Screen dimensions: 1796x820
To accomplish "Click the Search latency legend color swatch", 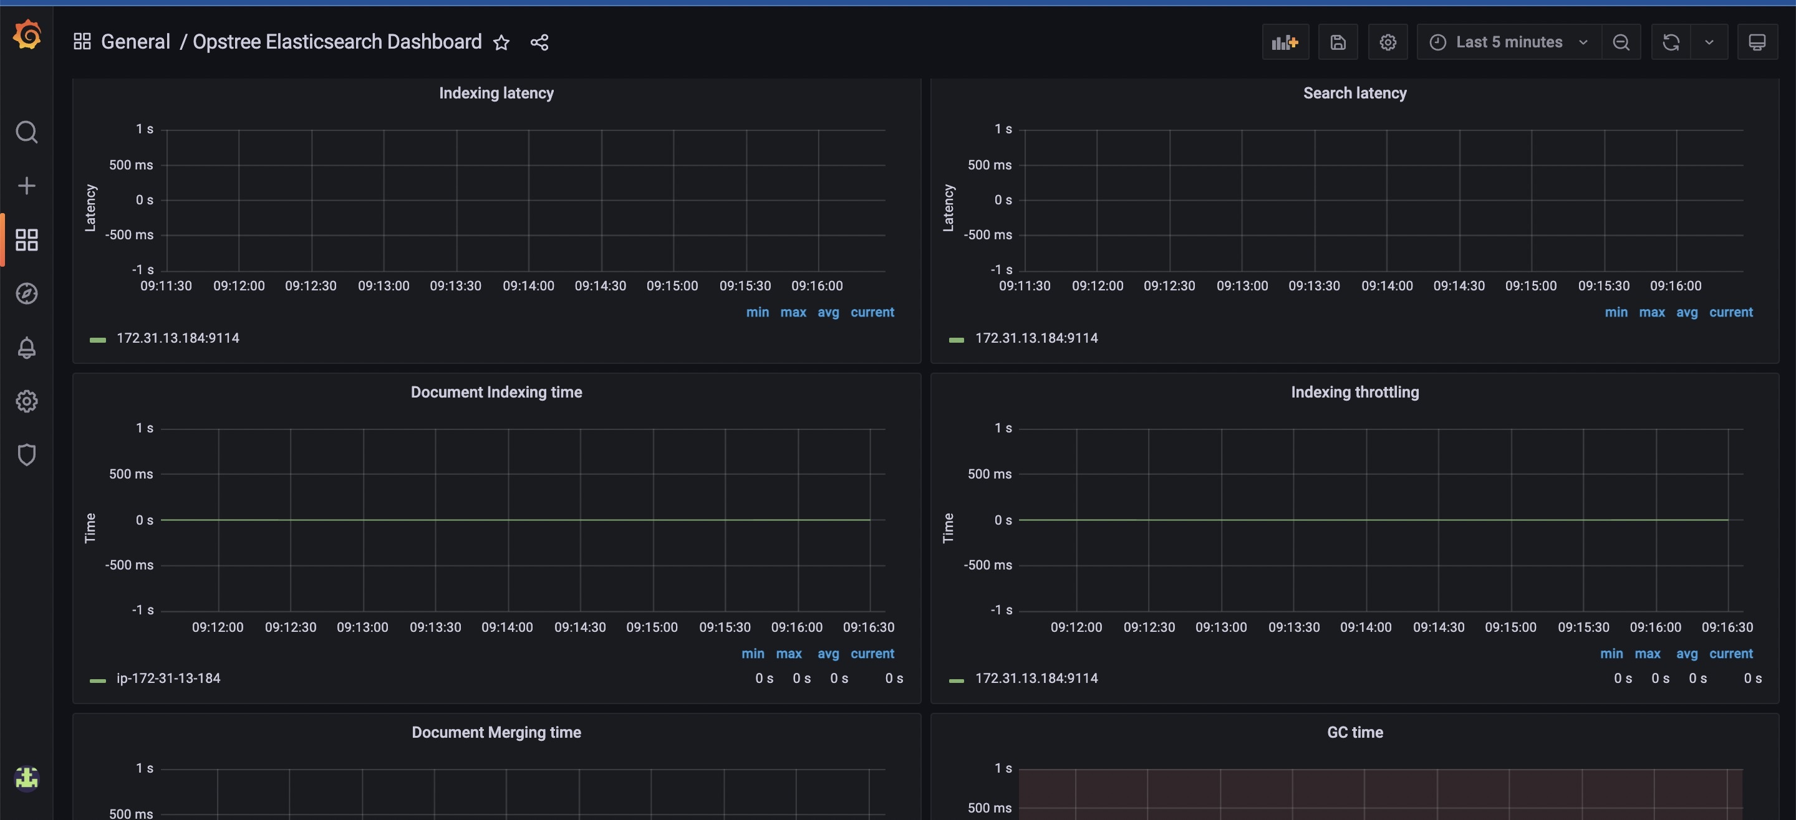I will click(x=956, y=340).
